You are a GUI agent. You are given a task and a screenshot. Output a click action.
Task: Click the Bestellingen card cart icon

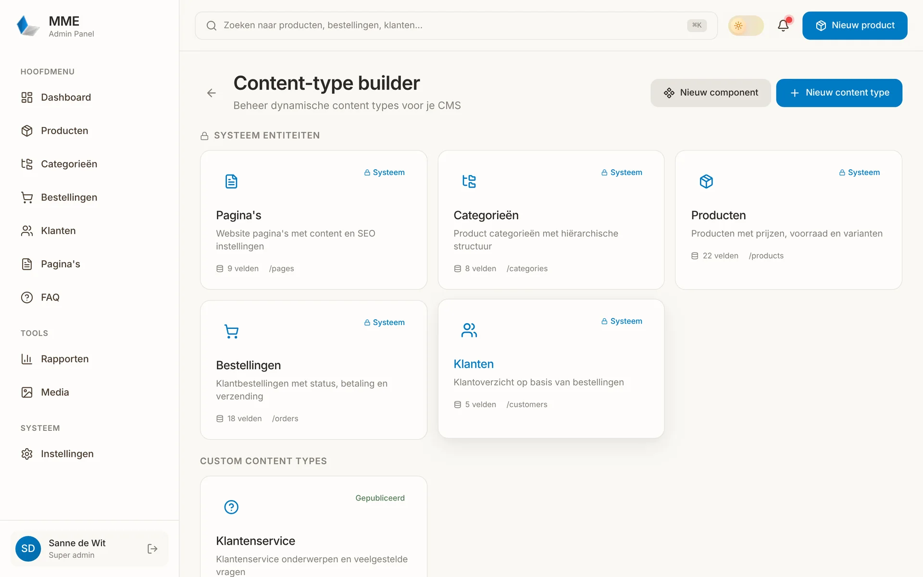click(x=231, y=331)
